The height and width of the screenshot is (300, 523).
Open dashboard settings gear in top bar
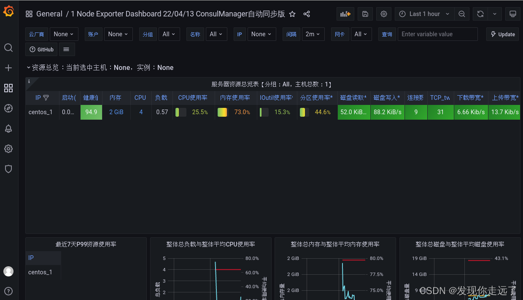coord(384,14)
